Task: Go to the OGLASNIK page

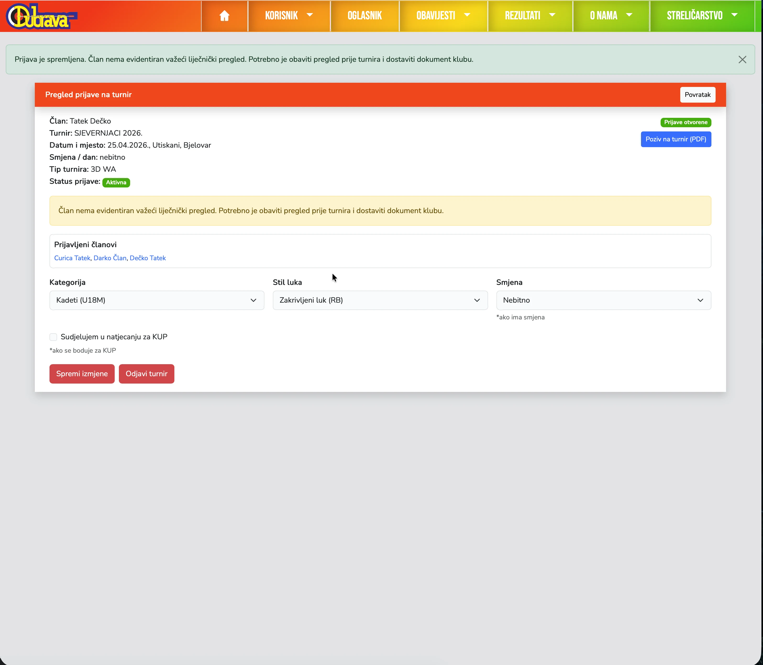Action: 364,16
